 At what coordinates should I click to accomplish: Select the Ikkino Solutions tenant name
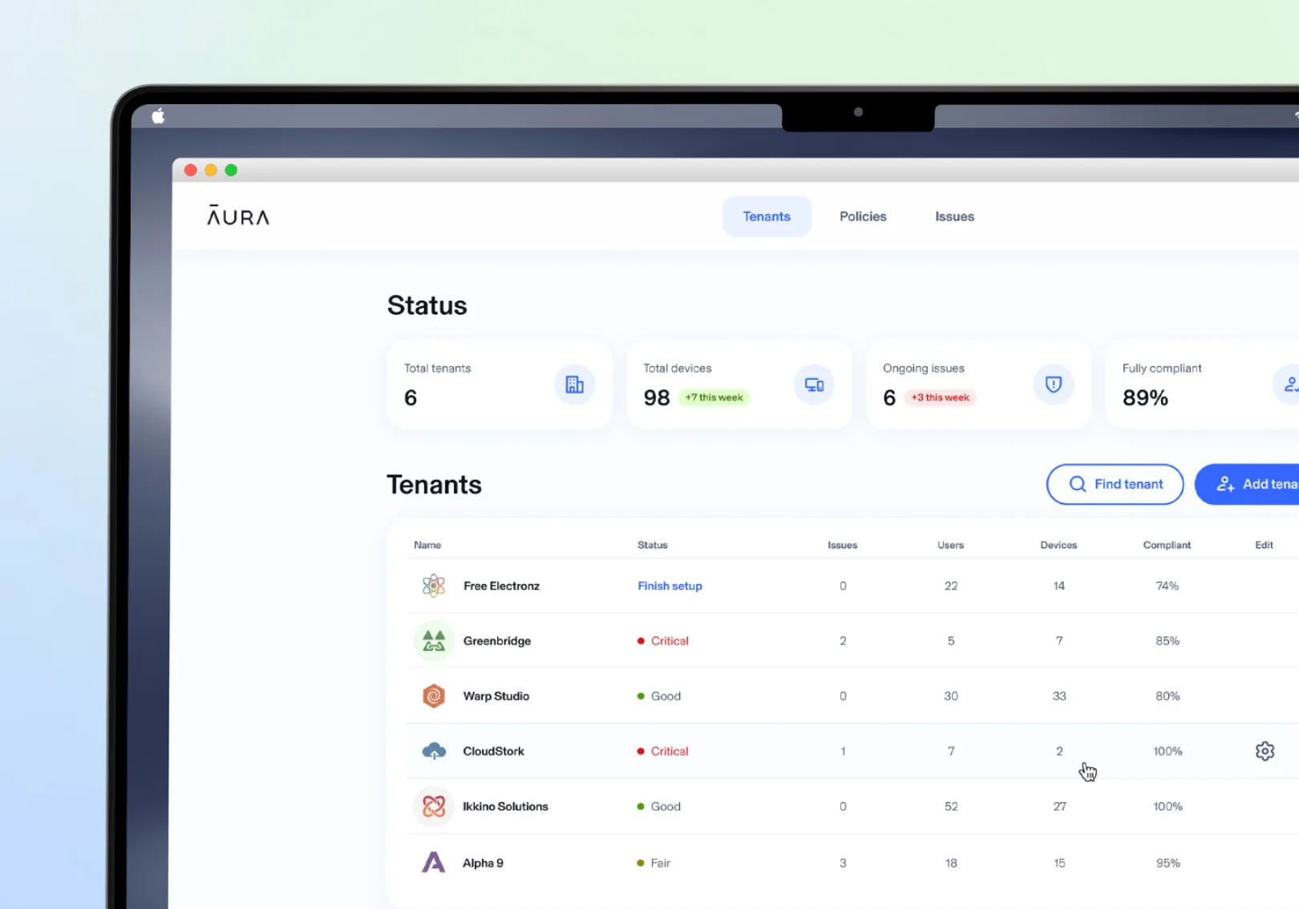click(505, 806)
